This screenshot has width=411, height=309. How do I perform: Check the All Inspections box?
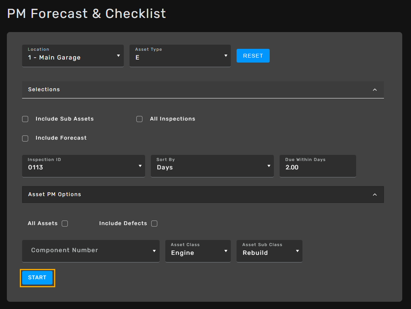139,119
